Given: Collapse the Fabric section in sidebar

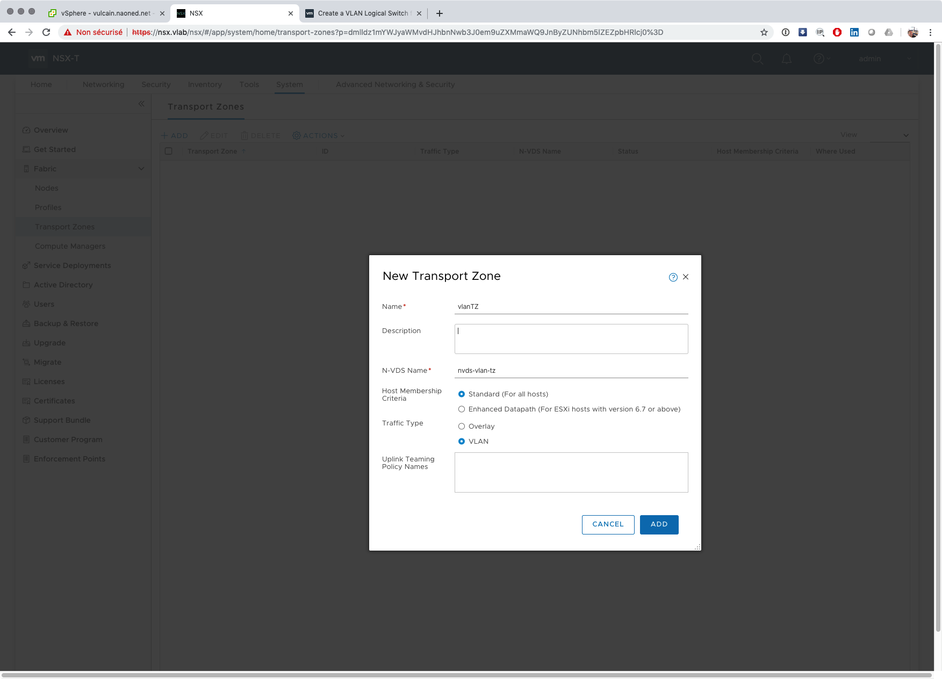Looking at the screenshot, I should [141, 169].
